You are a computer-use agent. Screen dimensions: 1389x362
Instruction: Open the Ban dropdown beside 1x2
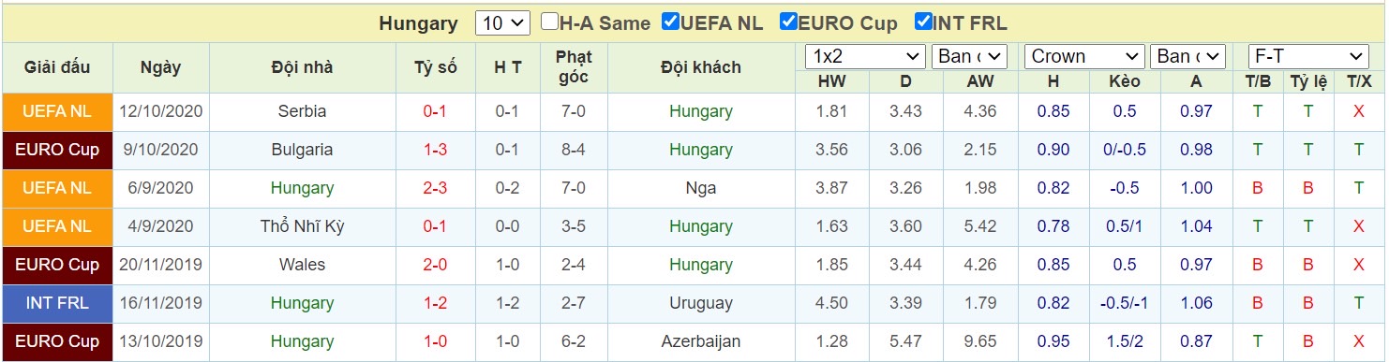(970, 56)
